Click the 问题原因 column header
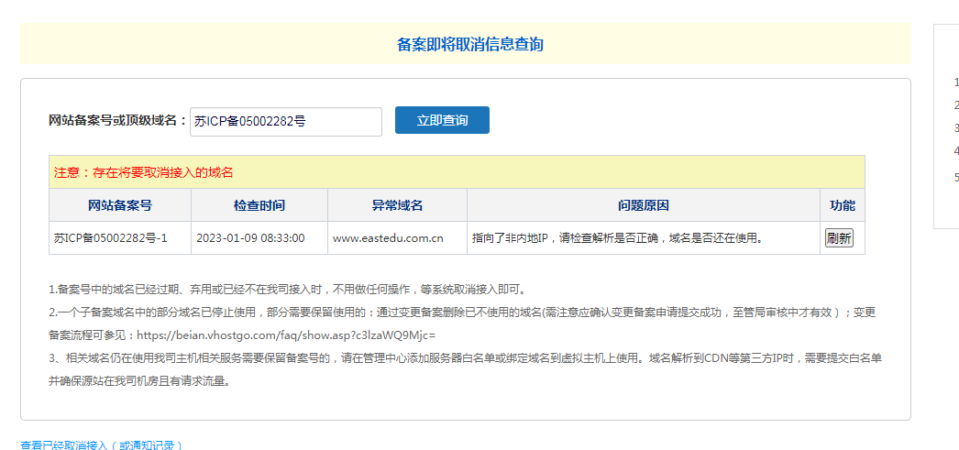The height and width of the screenshot is (450, 959). 644,205
